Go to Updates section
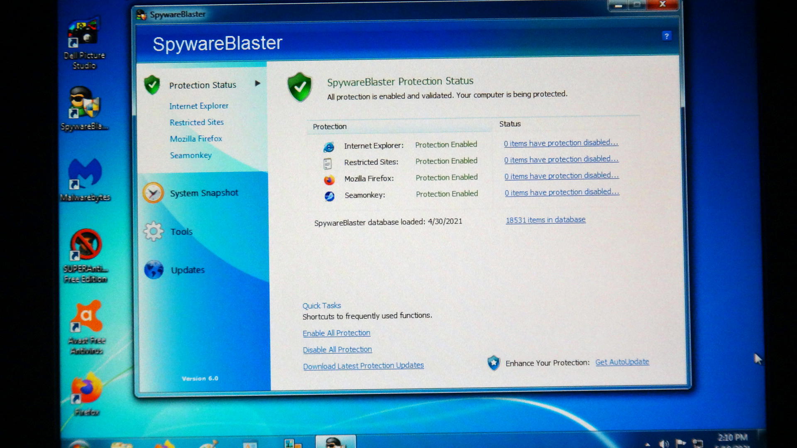This screenshot has height=448, width=797. [x=188, y=270]
